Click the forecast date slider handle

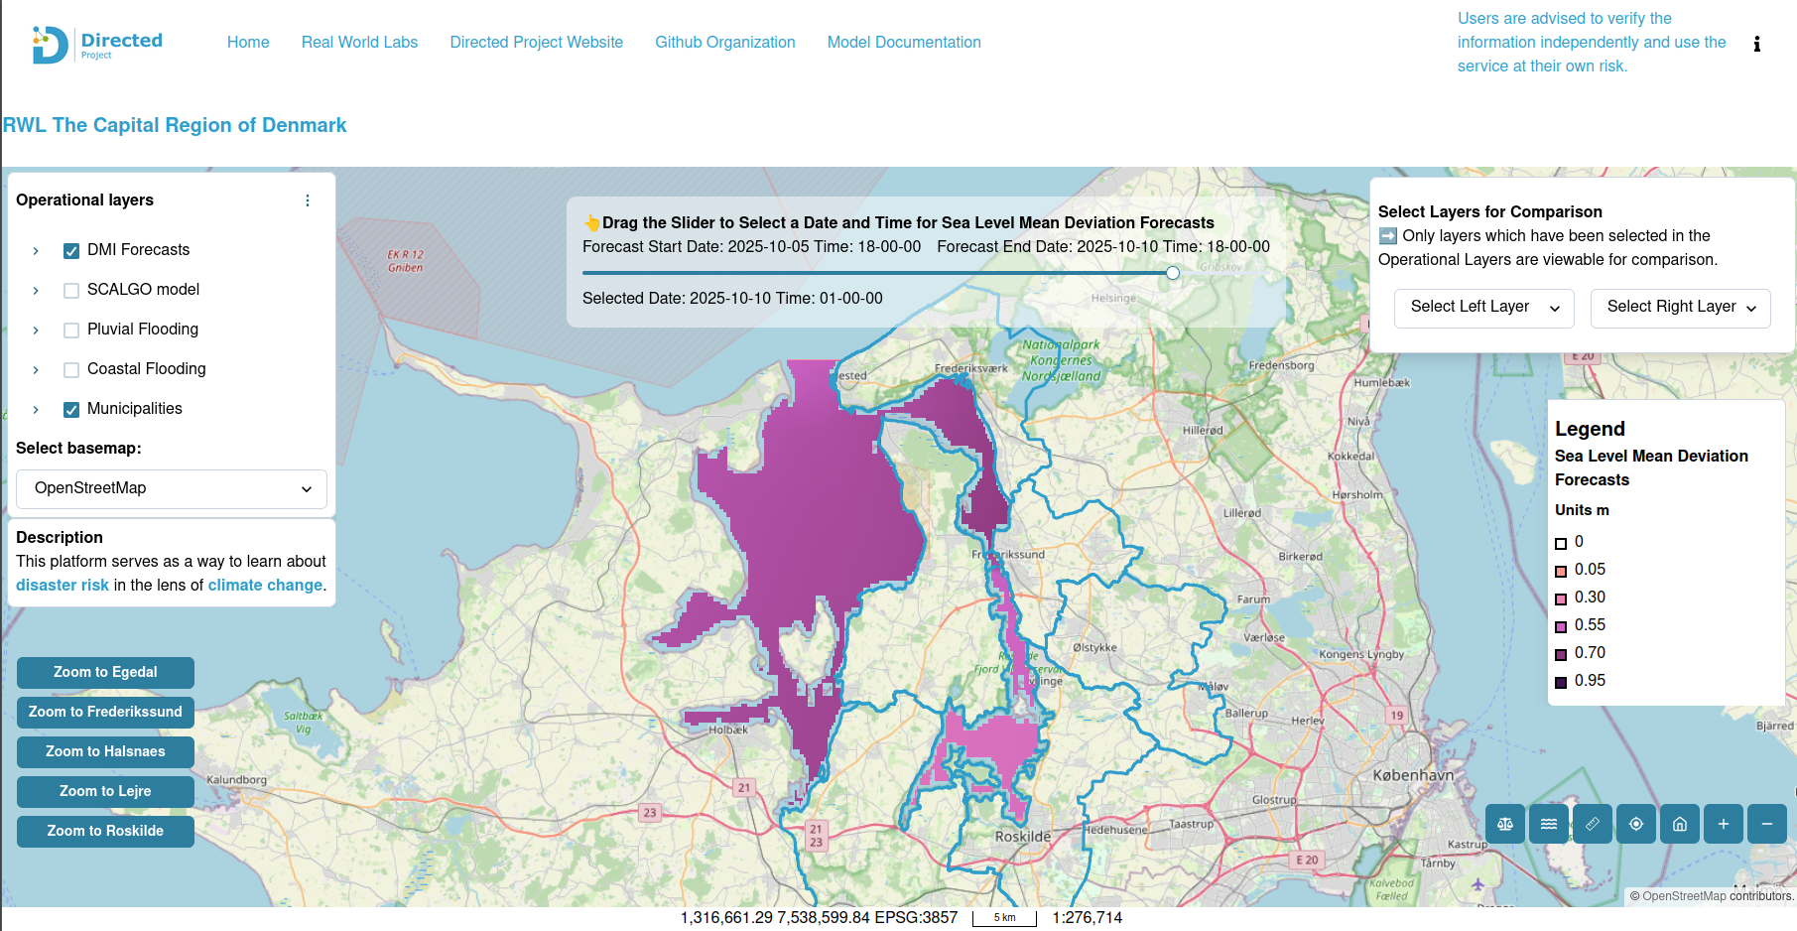point(1173,273)
